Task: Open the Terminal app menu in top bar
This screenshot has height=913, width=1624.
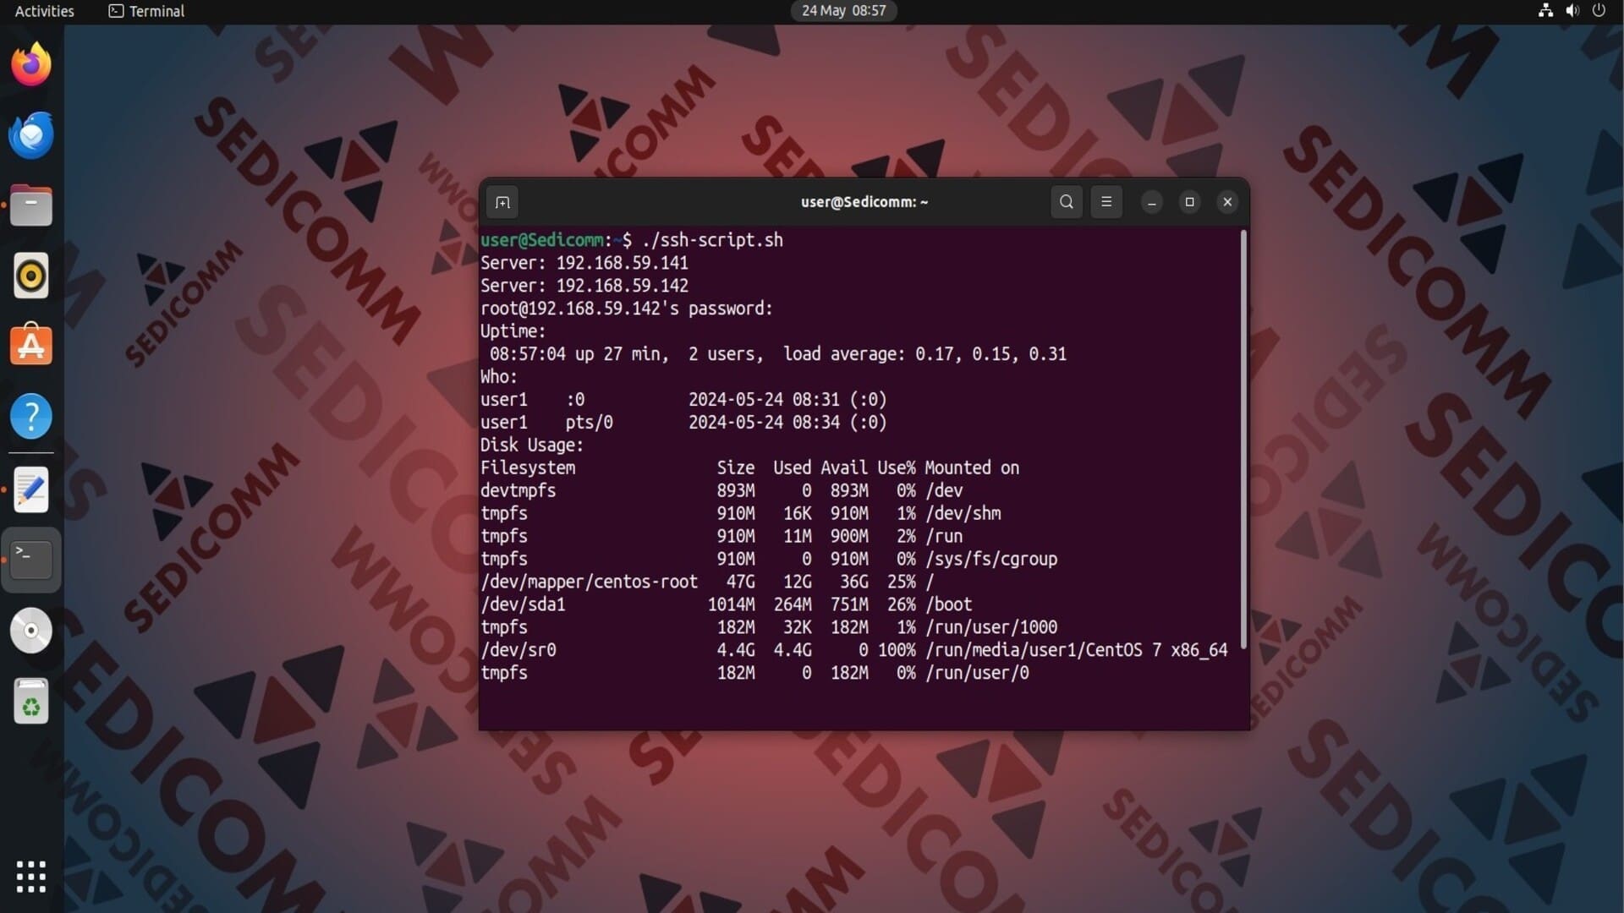Action: [x=147, y=11]
